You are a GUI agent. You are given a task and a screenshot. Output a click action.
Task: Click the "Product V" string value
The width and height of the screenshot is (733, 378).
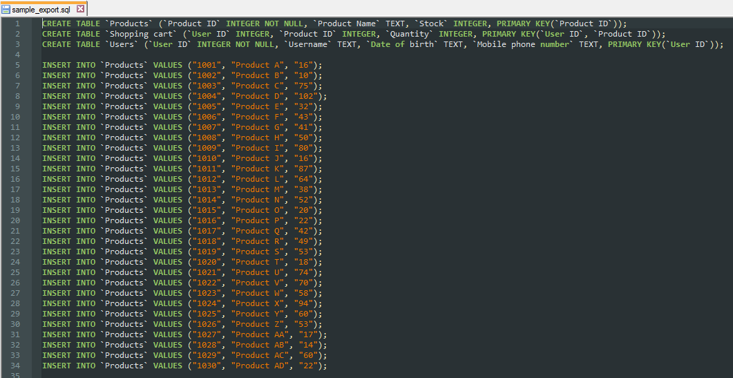click(258, 283)
